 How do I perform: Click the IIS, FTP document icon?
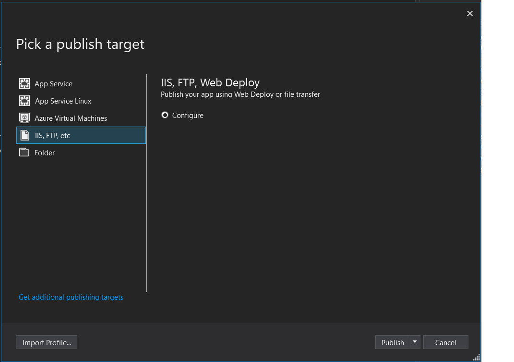tap(24, 135)
